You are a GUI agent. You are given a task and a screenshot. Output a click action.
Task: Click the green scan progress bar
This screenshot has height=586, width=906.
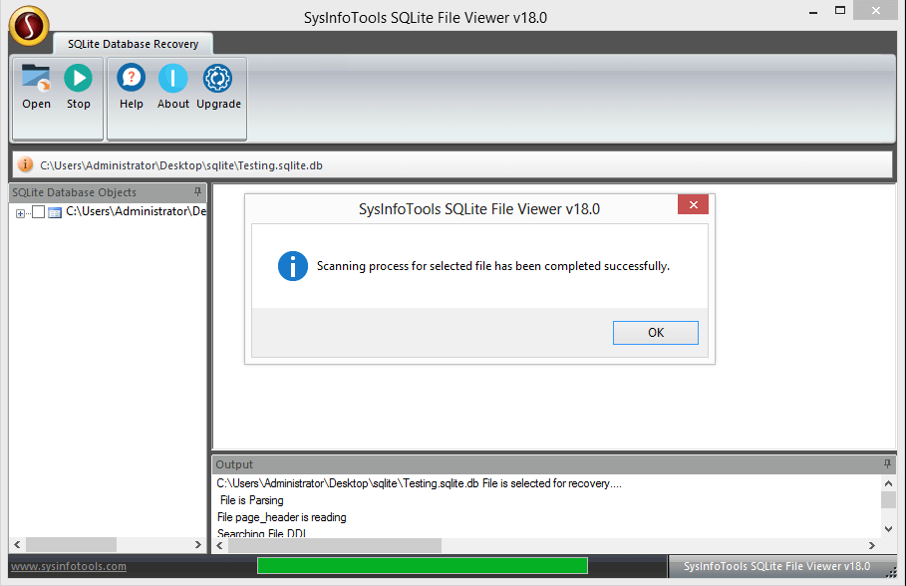click(423, 566)
